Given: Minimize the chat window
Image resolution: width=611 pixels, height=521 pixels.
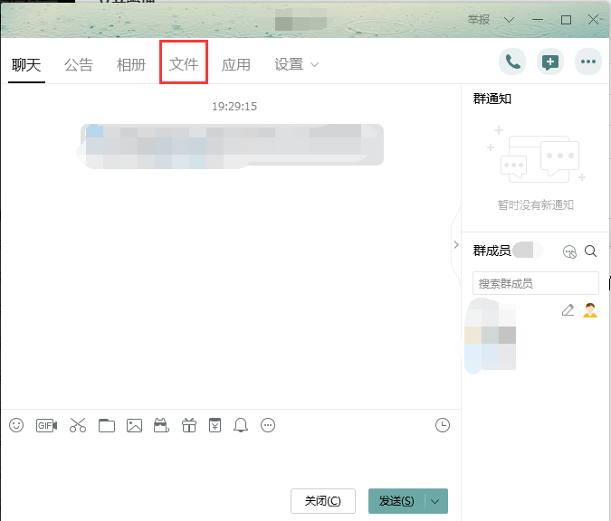Looking at the screenshot, I should (x=538, y=20).
